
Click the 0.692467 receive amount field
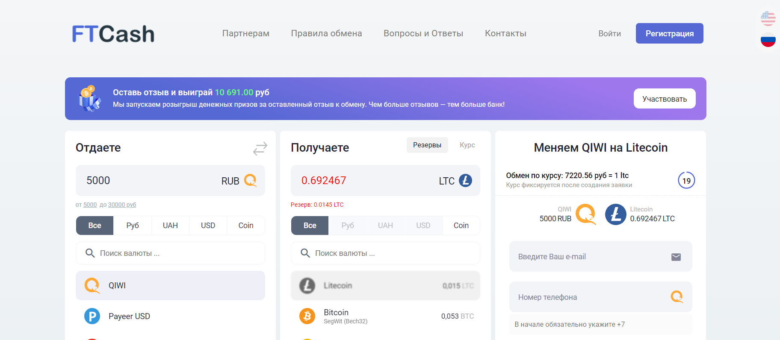385,180
